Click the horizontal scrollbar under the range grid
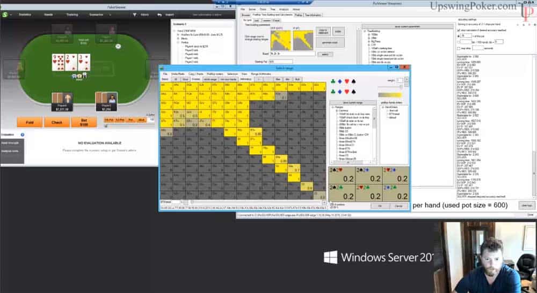 point(256,202)
